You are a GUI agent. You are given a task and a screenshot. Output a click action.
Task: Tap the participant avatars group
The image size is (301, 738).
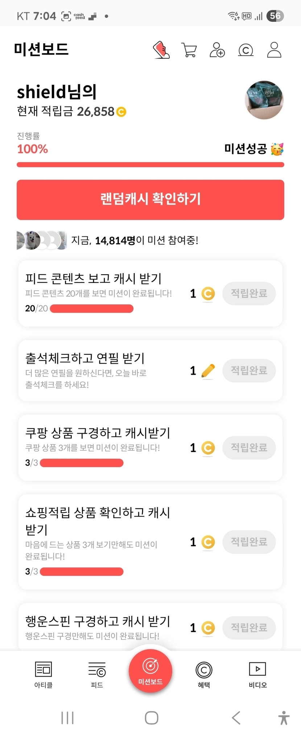coord(42,240)
